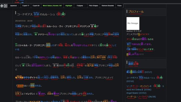181x102 pixels.
Task: Click the orange highlighted エリア word
Action: point(20,86)
